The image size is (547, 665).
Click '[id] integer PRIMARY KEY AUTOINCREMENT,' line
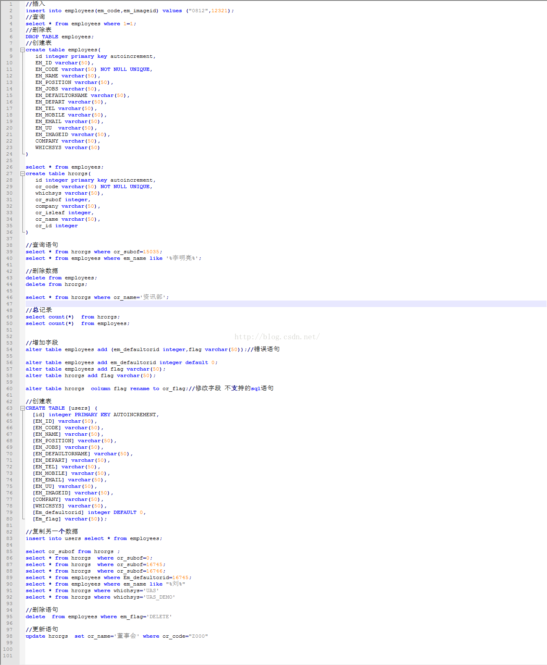coord(96,415)
